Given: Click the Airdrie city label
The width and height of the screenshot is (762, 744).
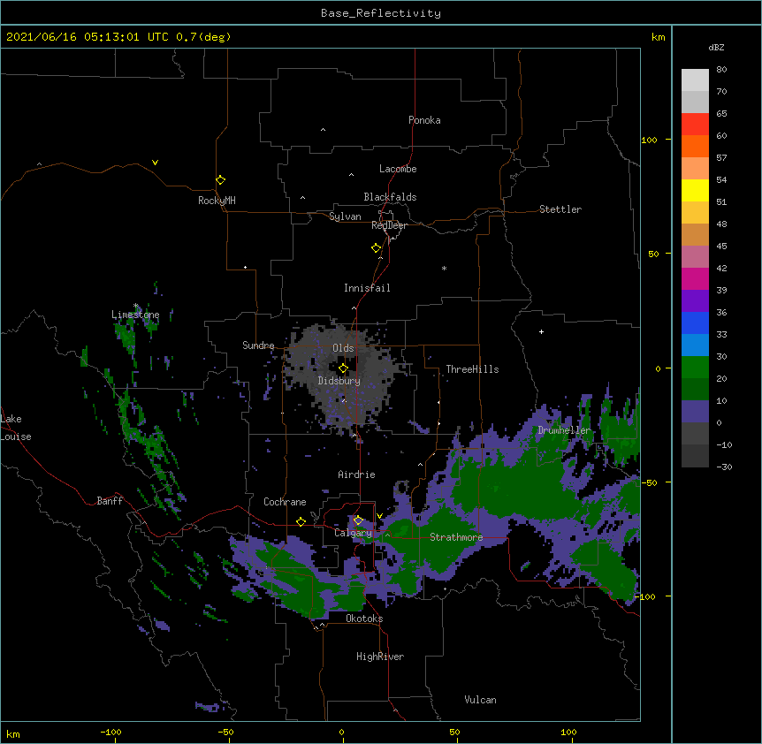Looking at the screenshot, I should click(357, 474).
